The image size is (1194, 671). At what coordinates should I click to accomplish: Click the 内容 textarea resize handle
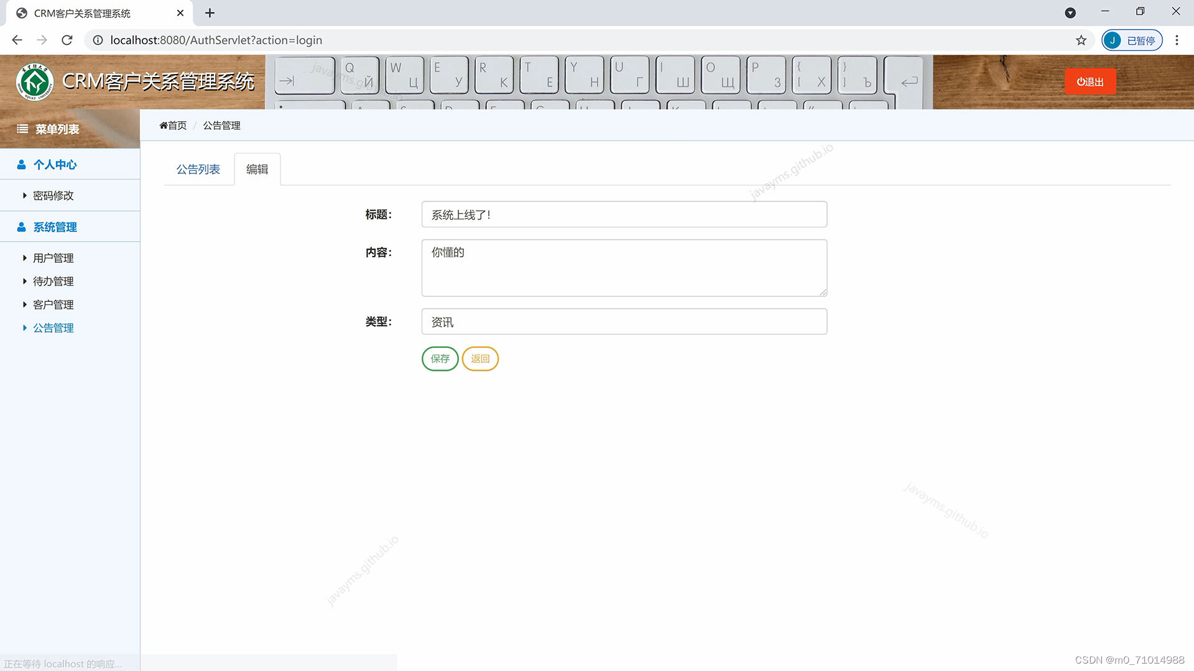pyautogui.click(x=823, y=292)
